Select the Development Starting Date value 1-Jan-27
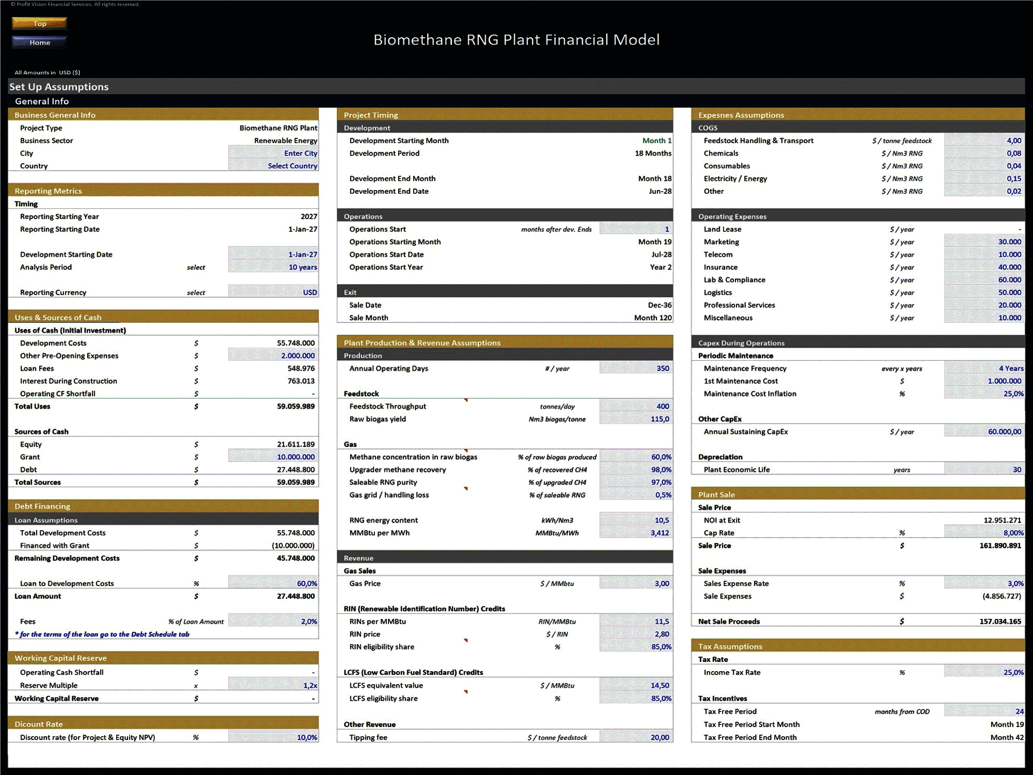Screen dimensions: 1033x775 (273, 255)
